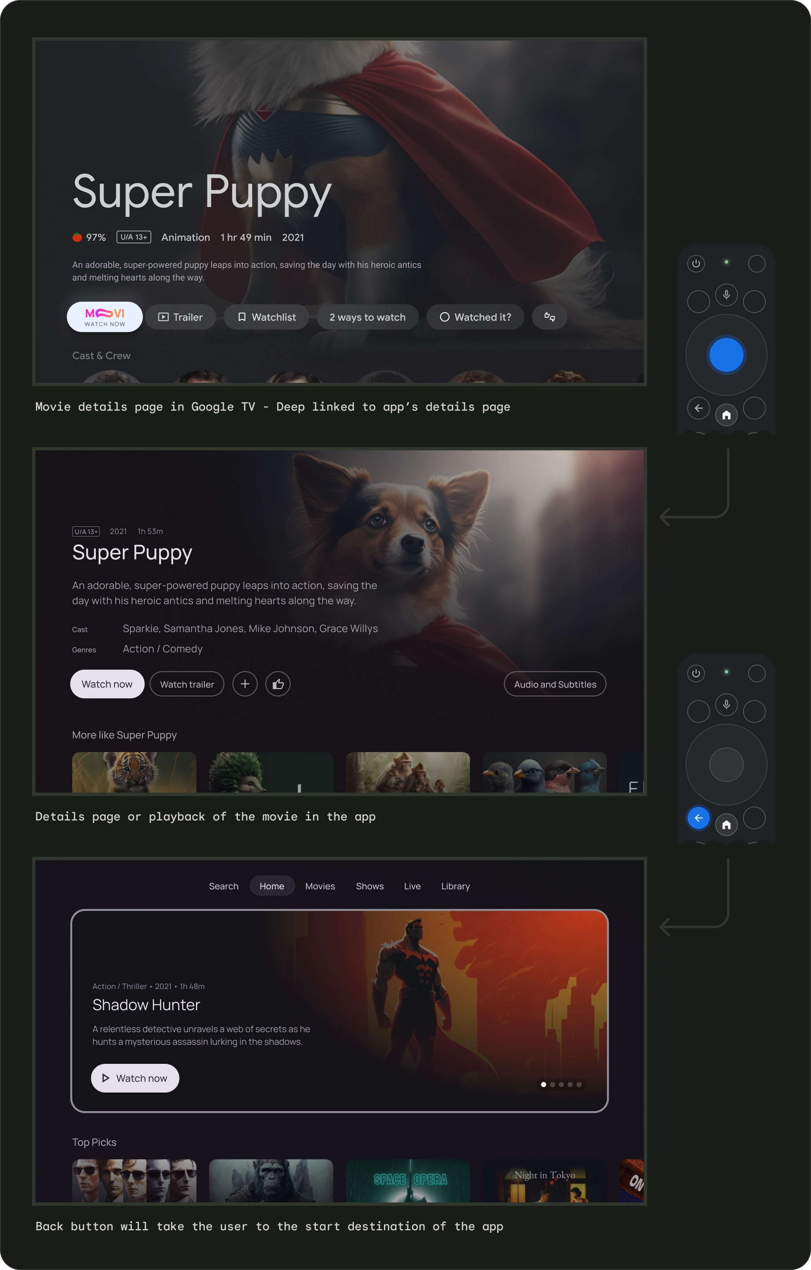811x1270 pixels.
Task: Click Audio and Subtitles button
Action: click(x=555, y=684)
